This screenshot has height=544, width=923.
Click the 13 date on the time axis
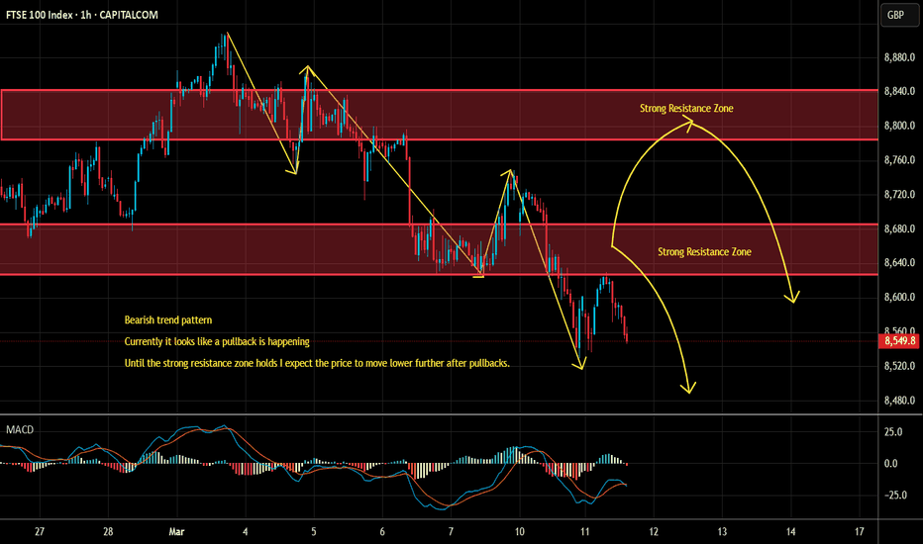[722, 532]
